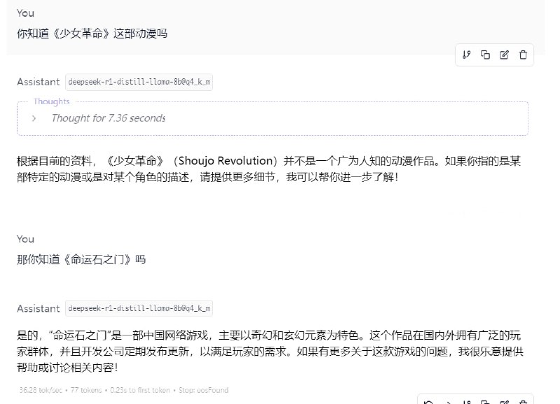Click the branch conversation icon in upper toolbar

click(x=467, y=55)
